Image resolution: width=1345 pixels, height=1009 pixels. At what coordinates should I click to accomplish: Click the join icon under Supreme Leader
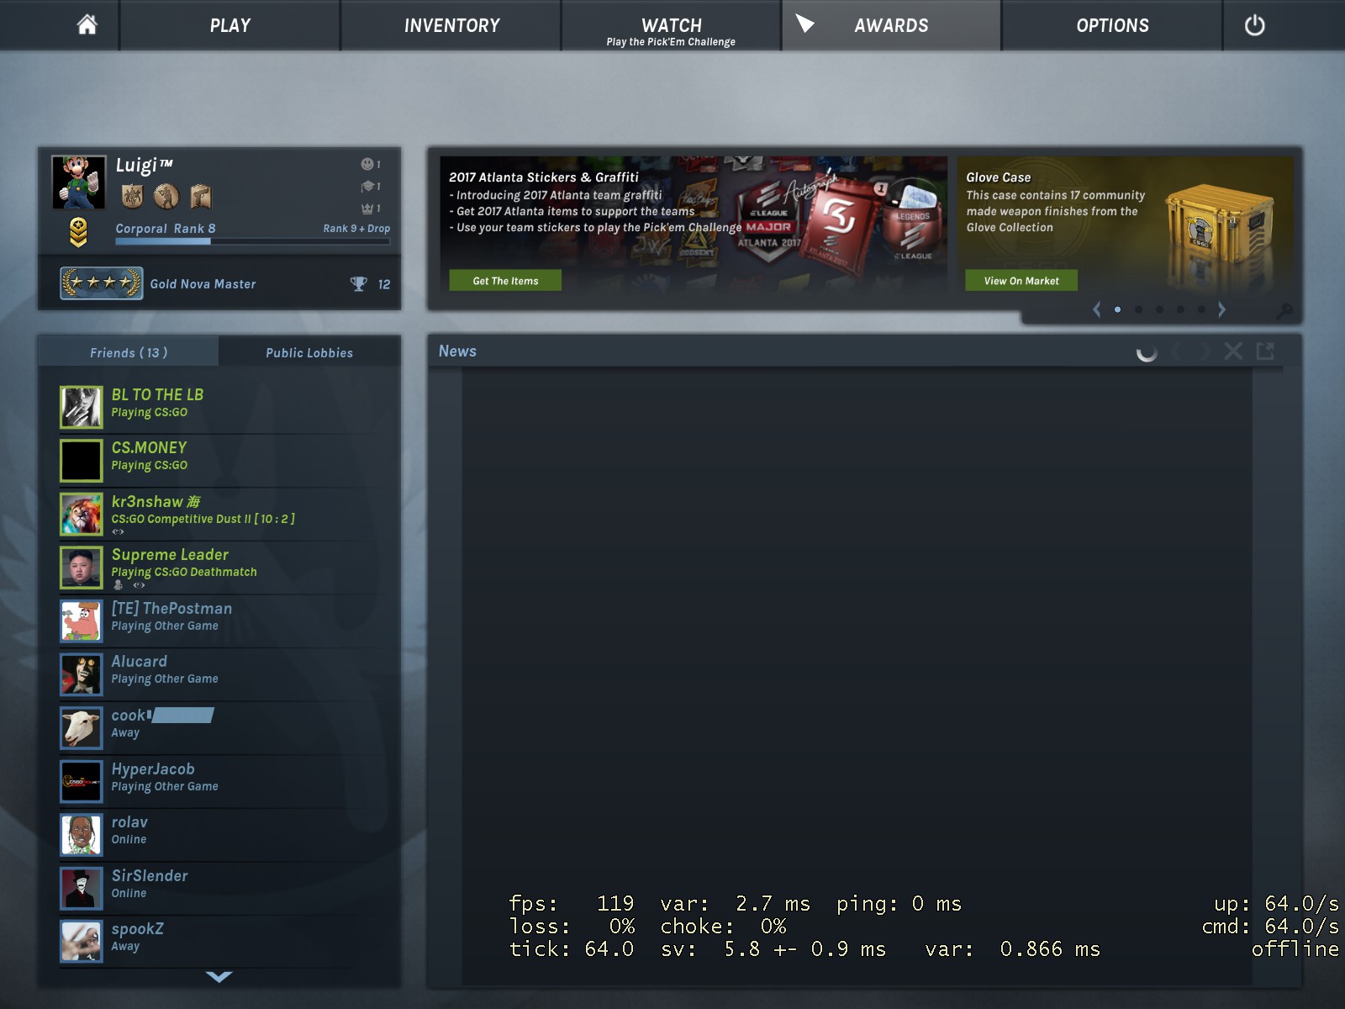point(118,585)
